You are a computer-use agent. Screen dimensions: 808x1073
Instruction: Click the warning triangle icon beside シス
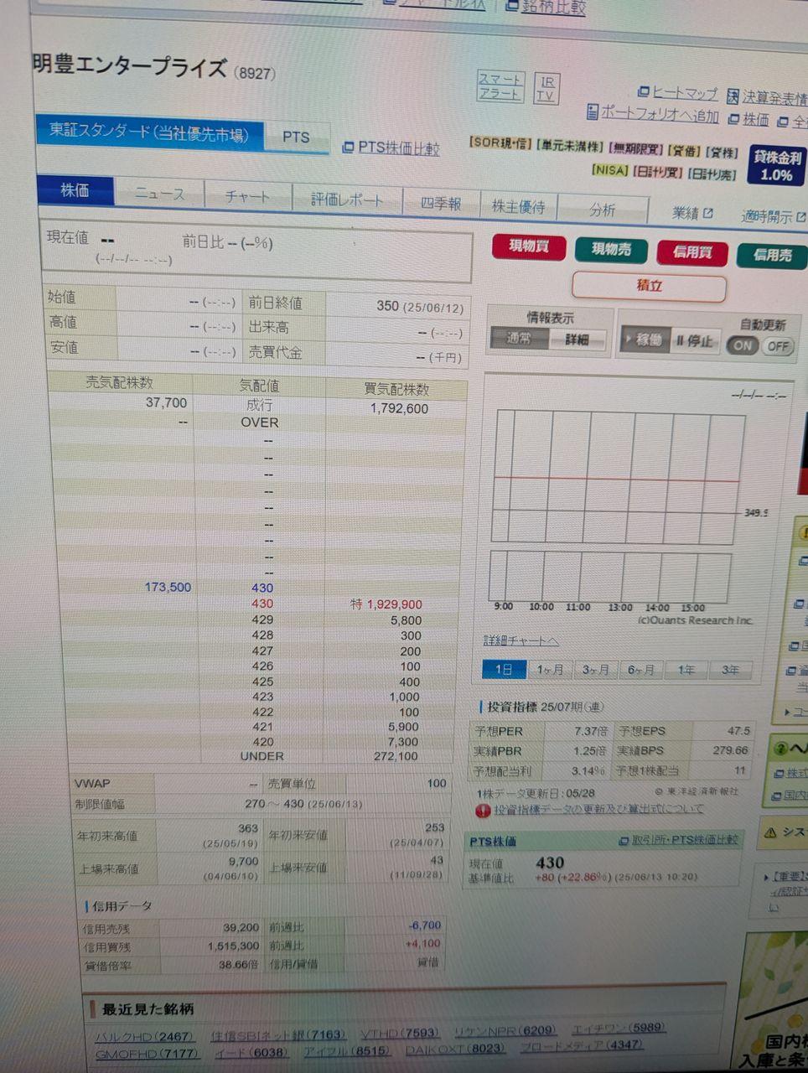coord(770,832)
